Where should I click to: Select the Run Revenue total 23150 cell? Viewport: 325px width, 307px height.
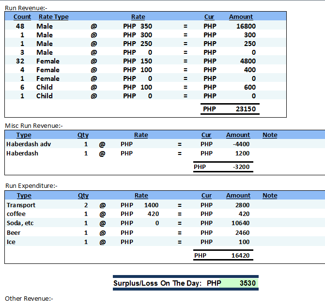246,109
